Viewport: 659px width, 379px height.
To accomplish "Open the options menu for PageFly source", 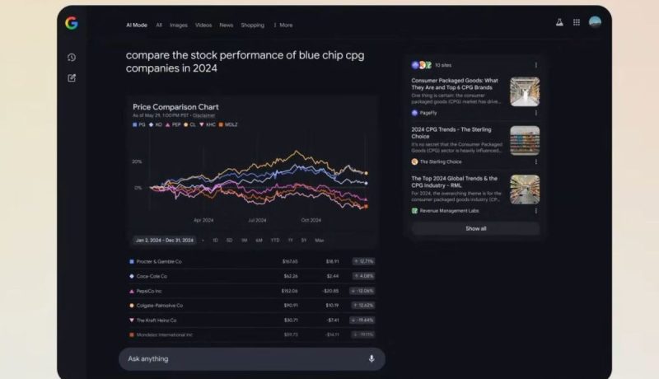I will [536, 113].
